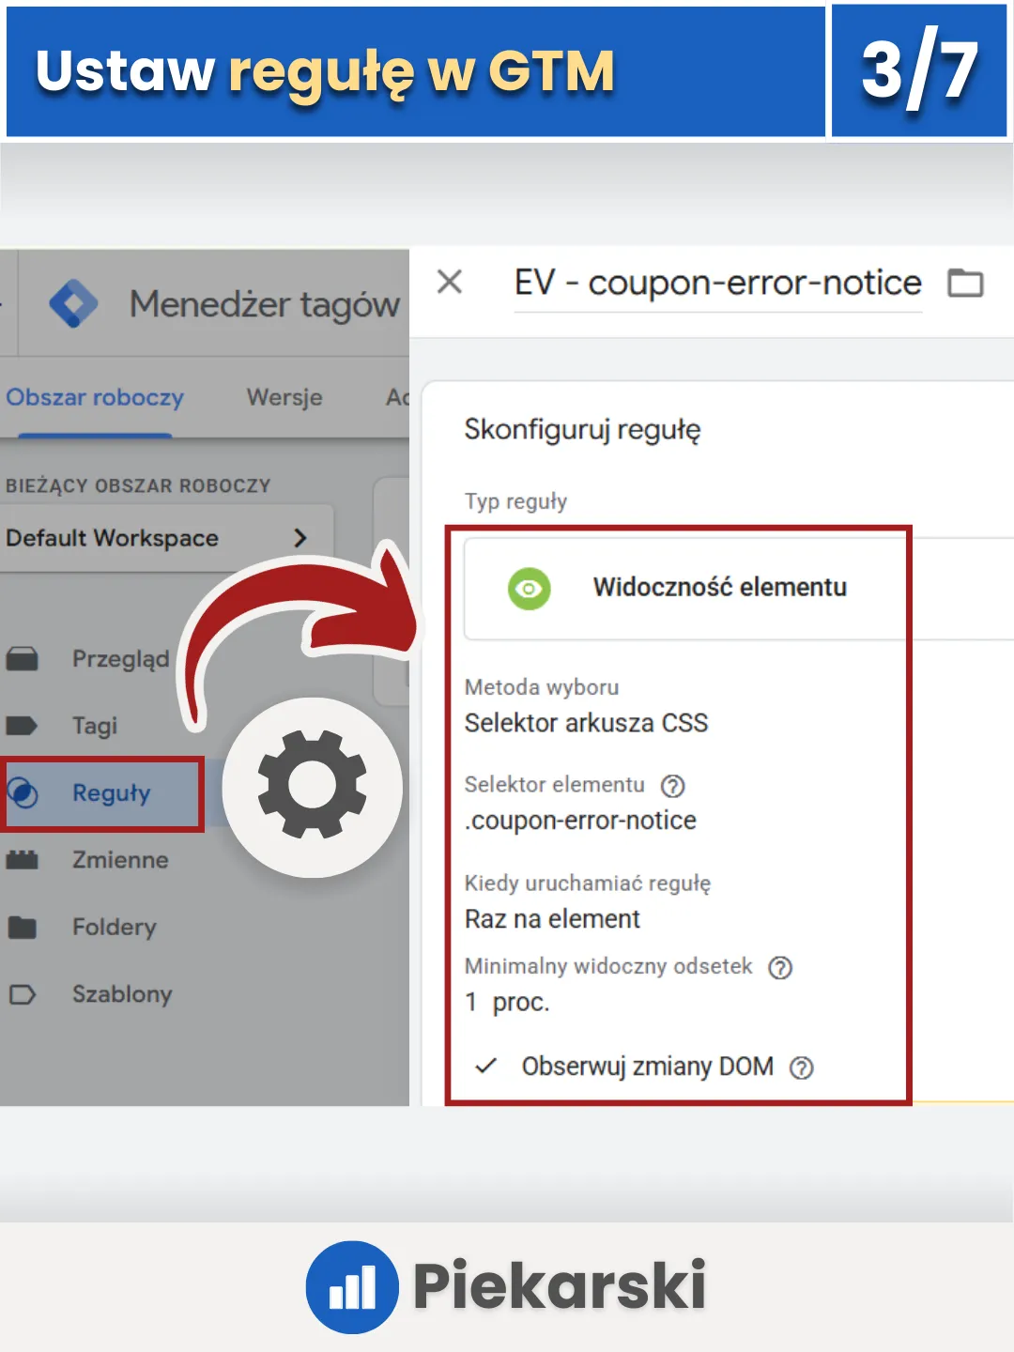Close the trigger editor with X

click(450, 282)
